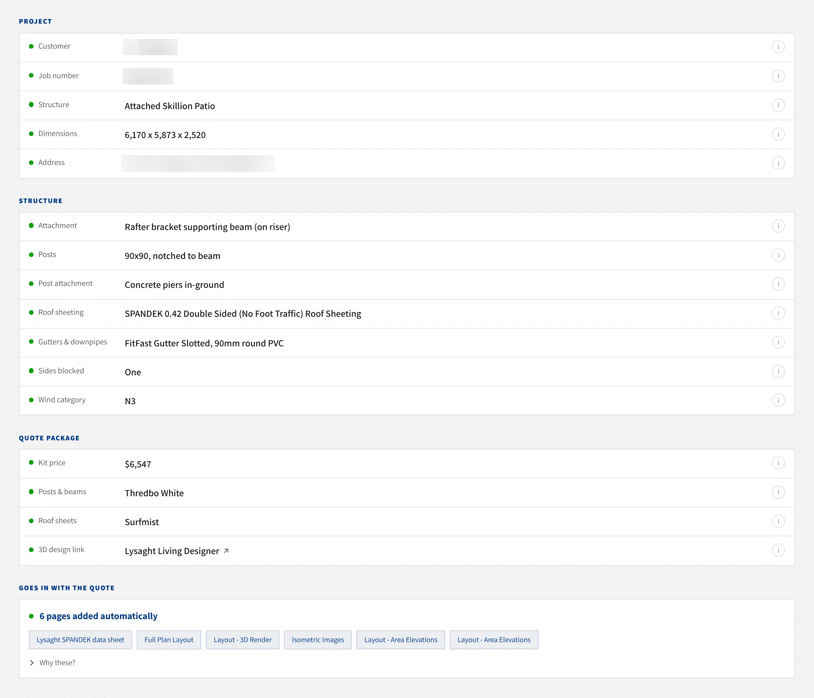Viewport: 814px width, 698px height.
Task: Click the first Layout - Area Elevations chip
Action: (x=401, y=640)
